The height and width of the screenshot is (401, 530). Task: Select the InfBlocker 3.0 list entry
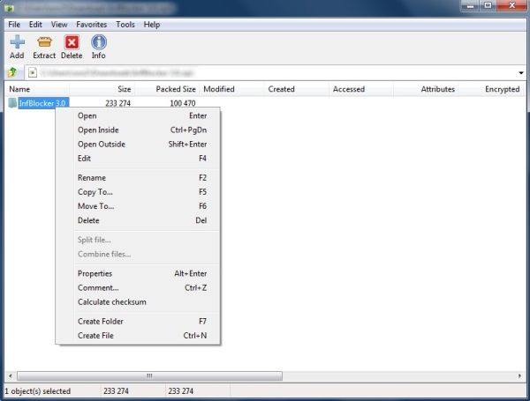[x=42, y=103]
